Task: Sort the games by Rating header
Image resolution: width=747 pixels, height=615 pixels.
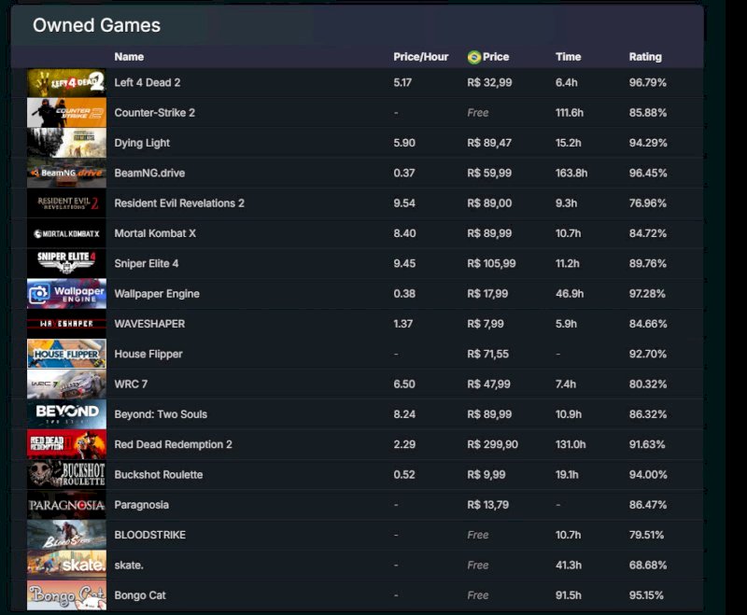Action: (x=645, y=57)
